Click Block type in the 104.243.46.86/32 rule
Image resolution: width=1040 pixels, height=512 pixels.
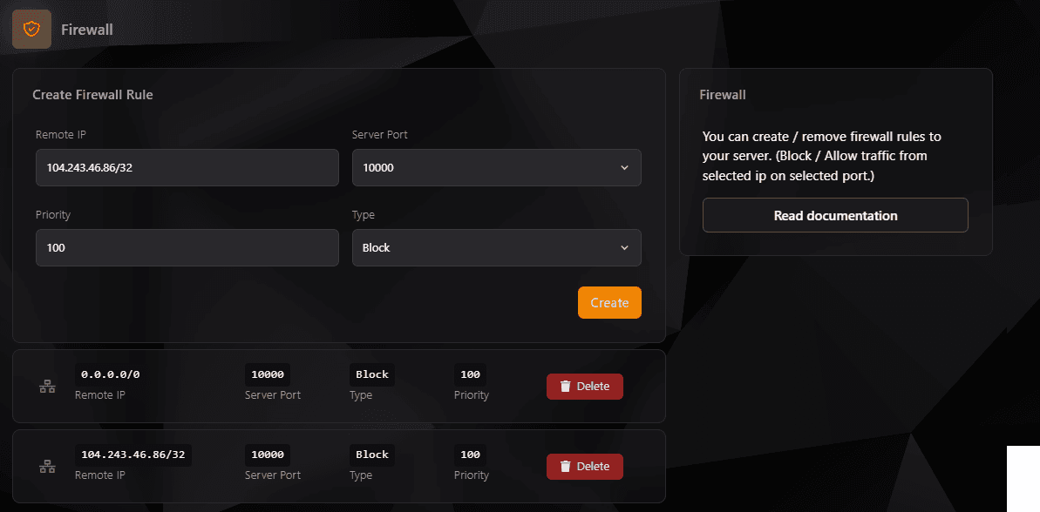click(372, 455)
